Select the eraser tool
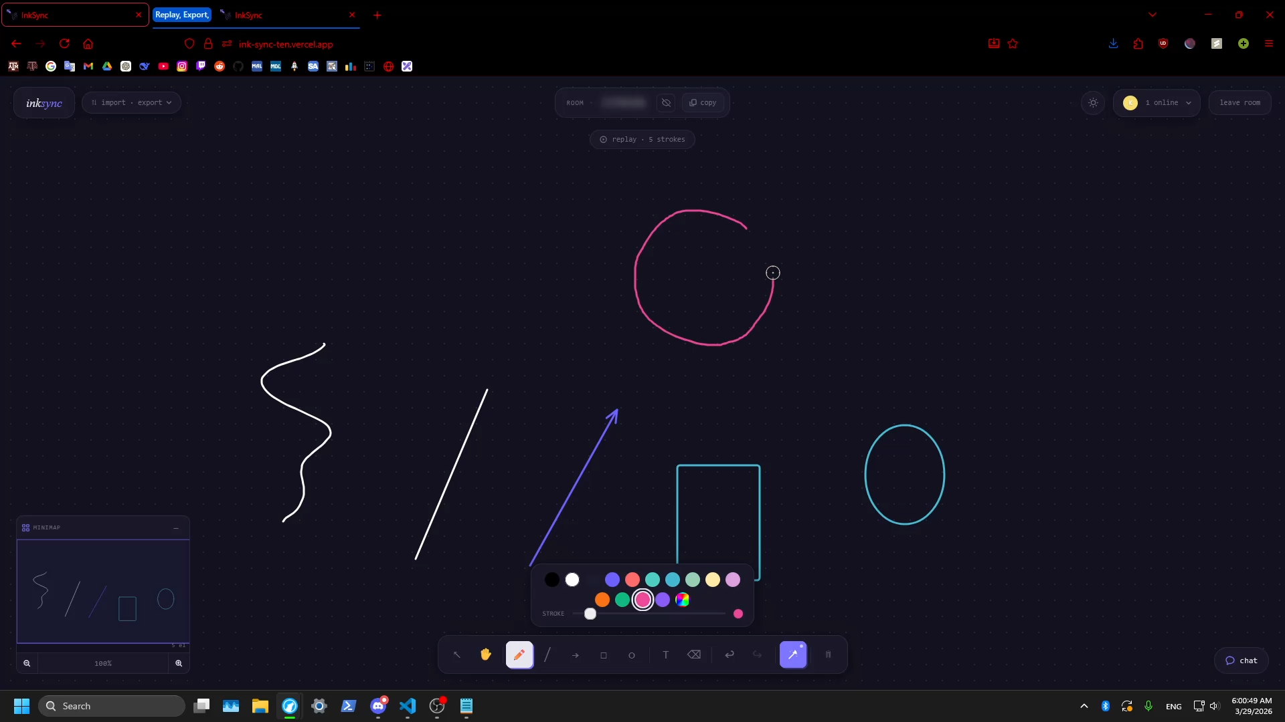Viewport: 1285px width, 722px height. (x=694, y=655)
